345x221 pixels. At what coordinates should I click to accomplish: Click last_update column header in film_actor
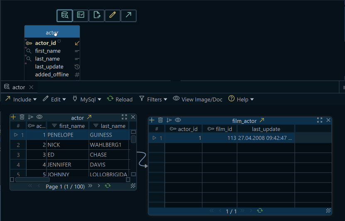pyautogui.click(x=266, y=129)
